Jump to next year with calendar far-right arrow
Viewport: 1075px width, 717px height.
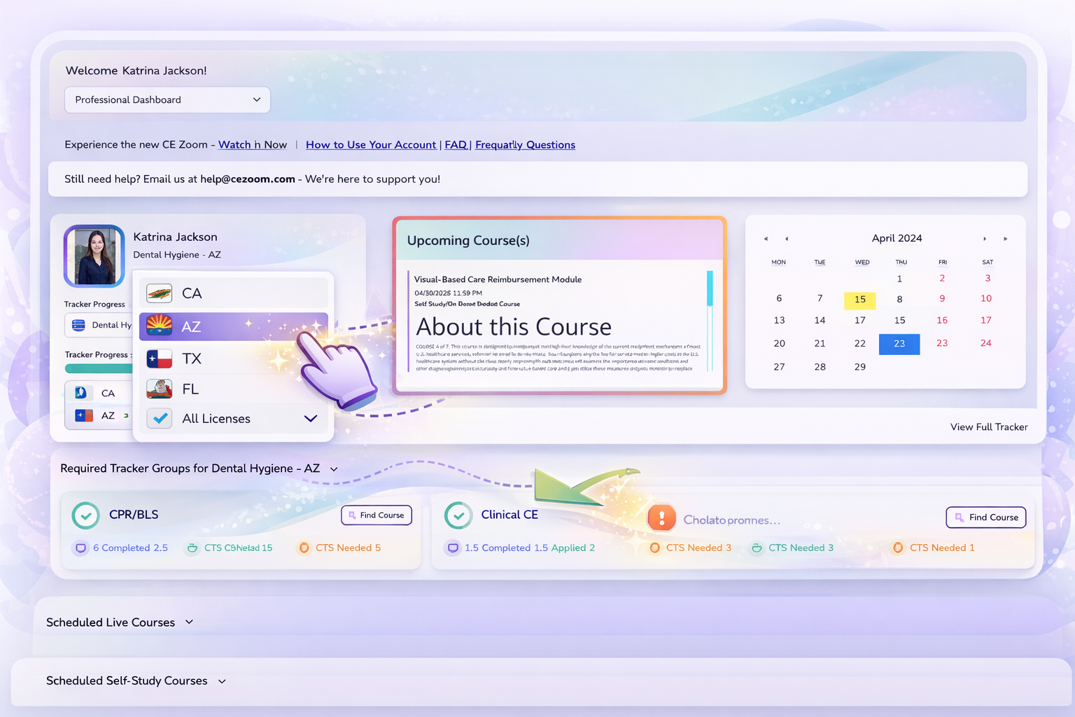(1006, 239)
